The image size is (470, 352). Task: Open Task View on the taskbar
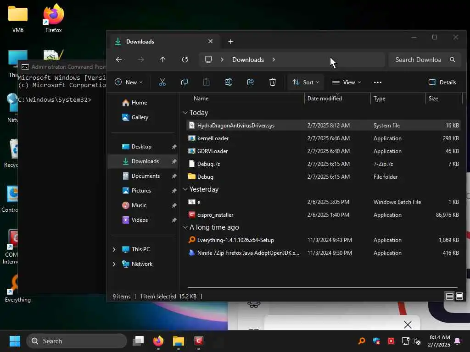138,341
